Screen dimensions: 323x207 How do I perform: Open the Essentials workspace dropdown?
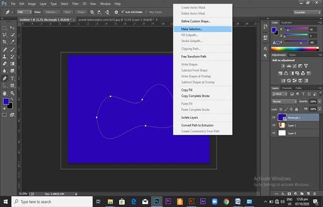click(307, 12)
